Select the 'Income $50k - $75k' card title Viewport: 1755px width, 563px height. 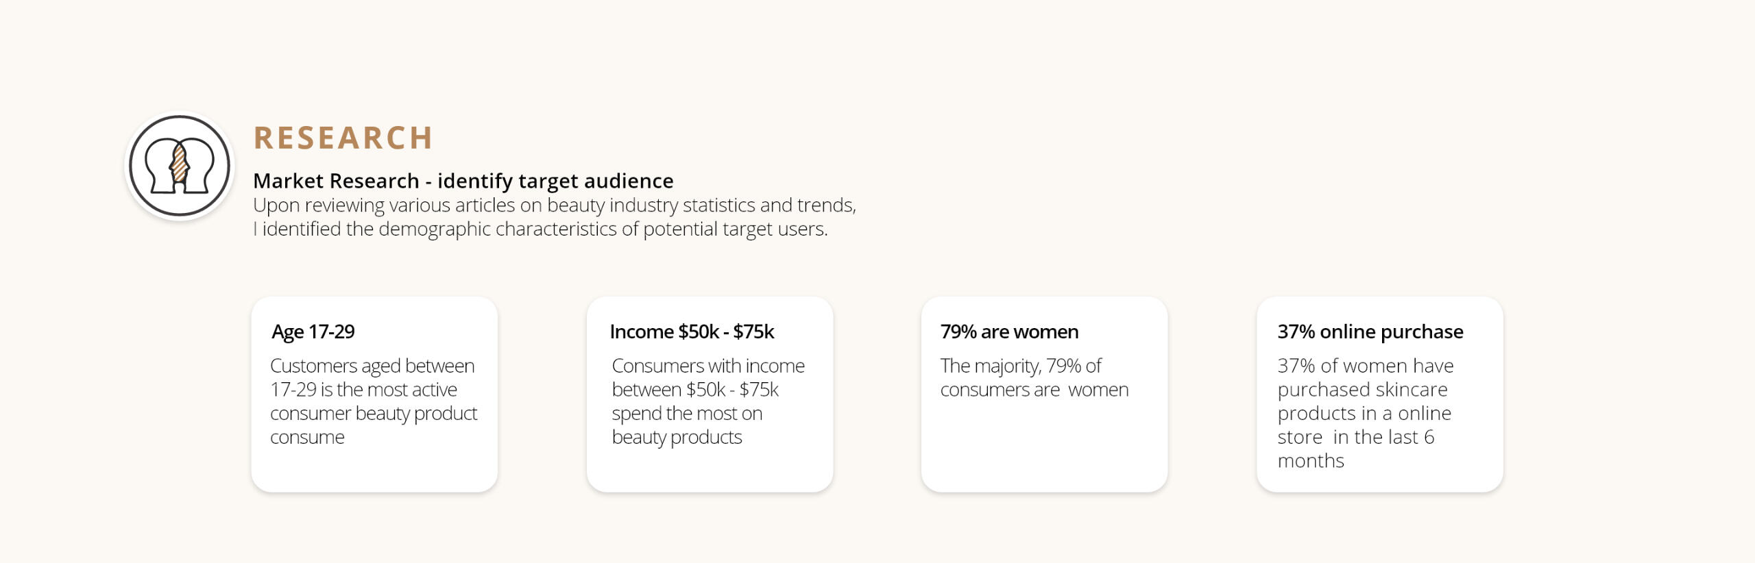[x=692, y=331]
